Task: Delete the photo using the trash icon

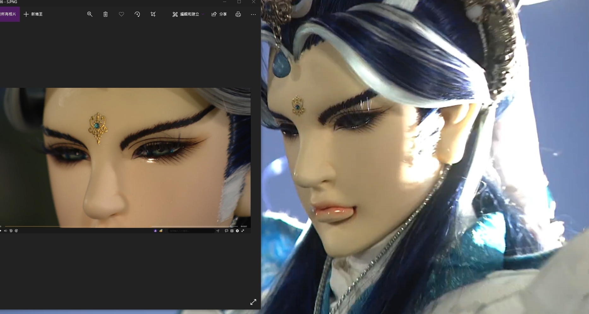Action: click(106, 14)
